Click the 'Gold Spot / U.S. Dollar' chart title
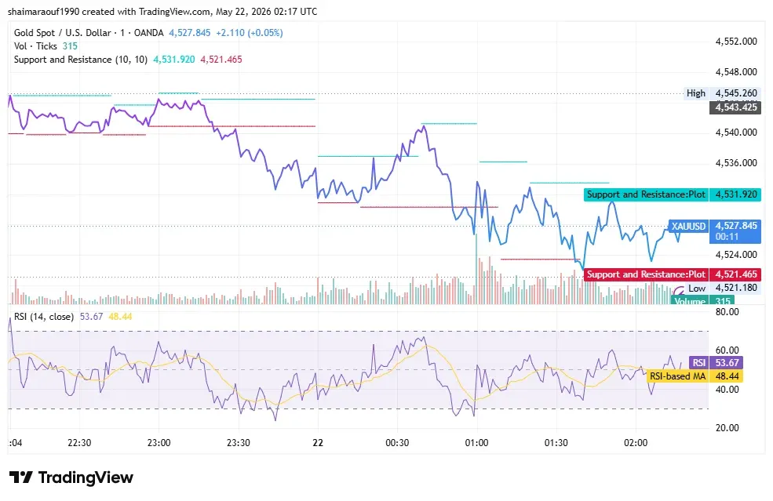773x501 pixels. (63, 33)
